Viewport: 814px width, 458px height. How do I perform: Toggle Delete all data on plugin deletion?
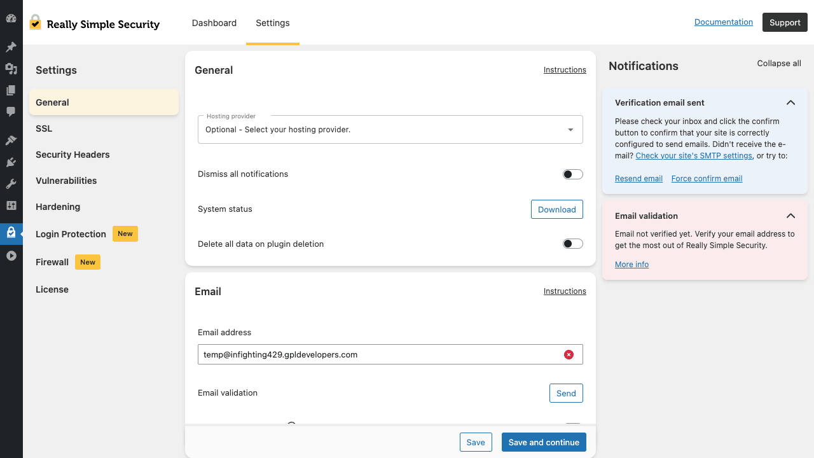click(572, 244)
